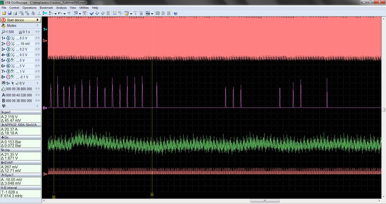Open the Utilities menu
This screenshot has height=204, width=386.
[x=84, y=8]
